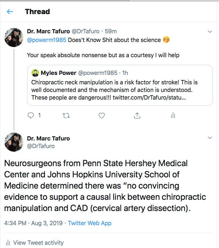This screenshot has width=219, height=248.
Task: Open the Twitter Web App source link
Action: (x=90, y=223)
